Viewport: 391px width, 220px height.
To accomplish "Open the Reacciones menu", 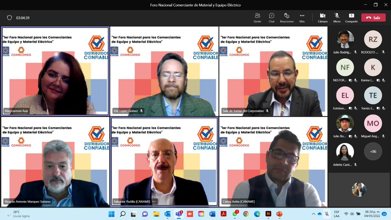I will (x=287, y=18).
